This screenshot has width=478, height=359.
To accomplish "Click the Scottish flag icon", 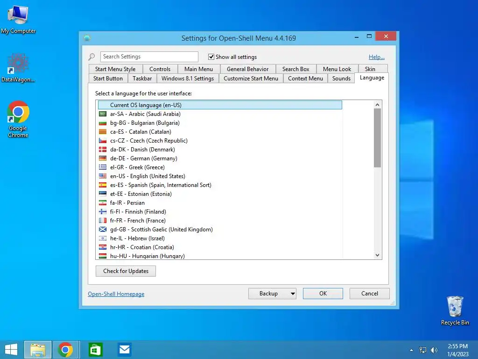I will click(103, 229).
